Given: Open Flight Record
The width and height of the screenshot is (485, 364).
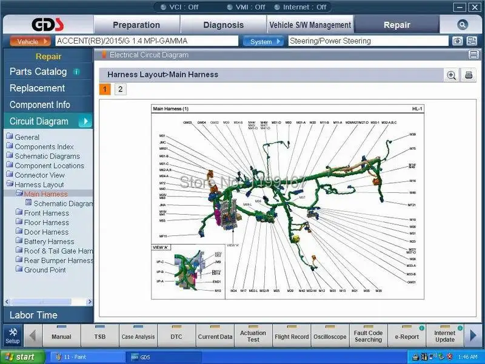Looking at the screenshot, I should click(x=292, y=335).
